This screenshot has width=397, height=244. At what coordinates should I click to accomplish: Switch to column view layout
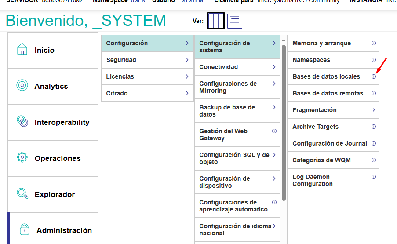click(x=216, y=21)
